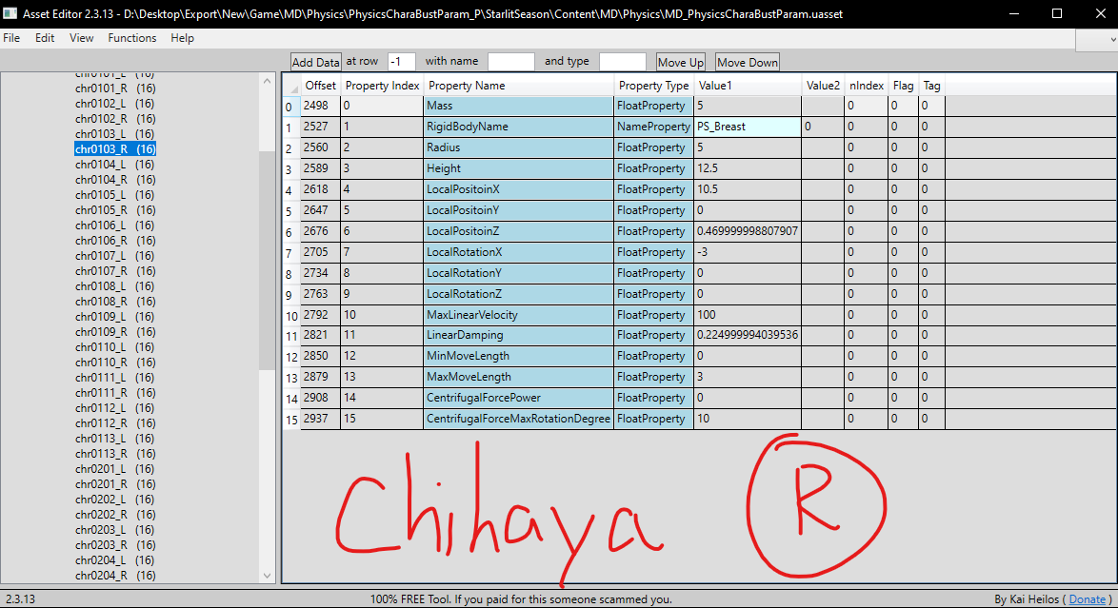Click the MaxLinearVelocity value 100 cell
The image size is (1118, 608).
[748, 314]
